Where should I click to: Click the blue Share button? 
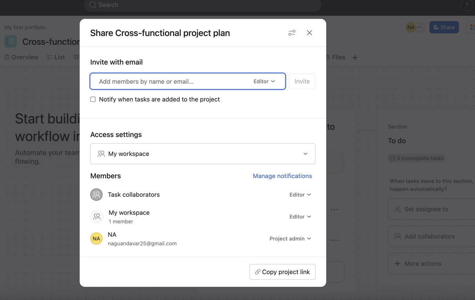coord(444,27)
